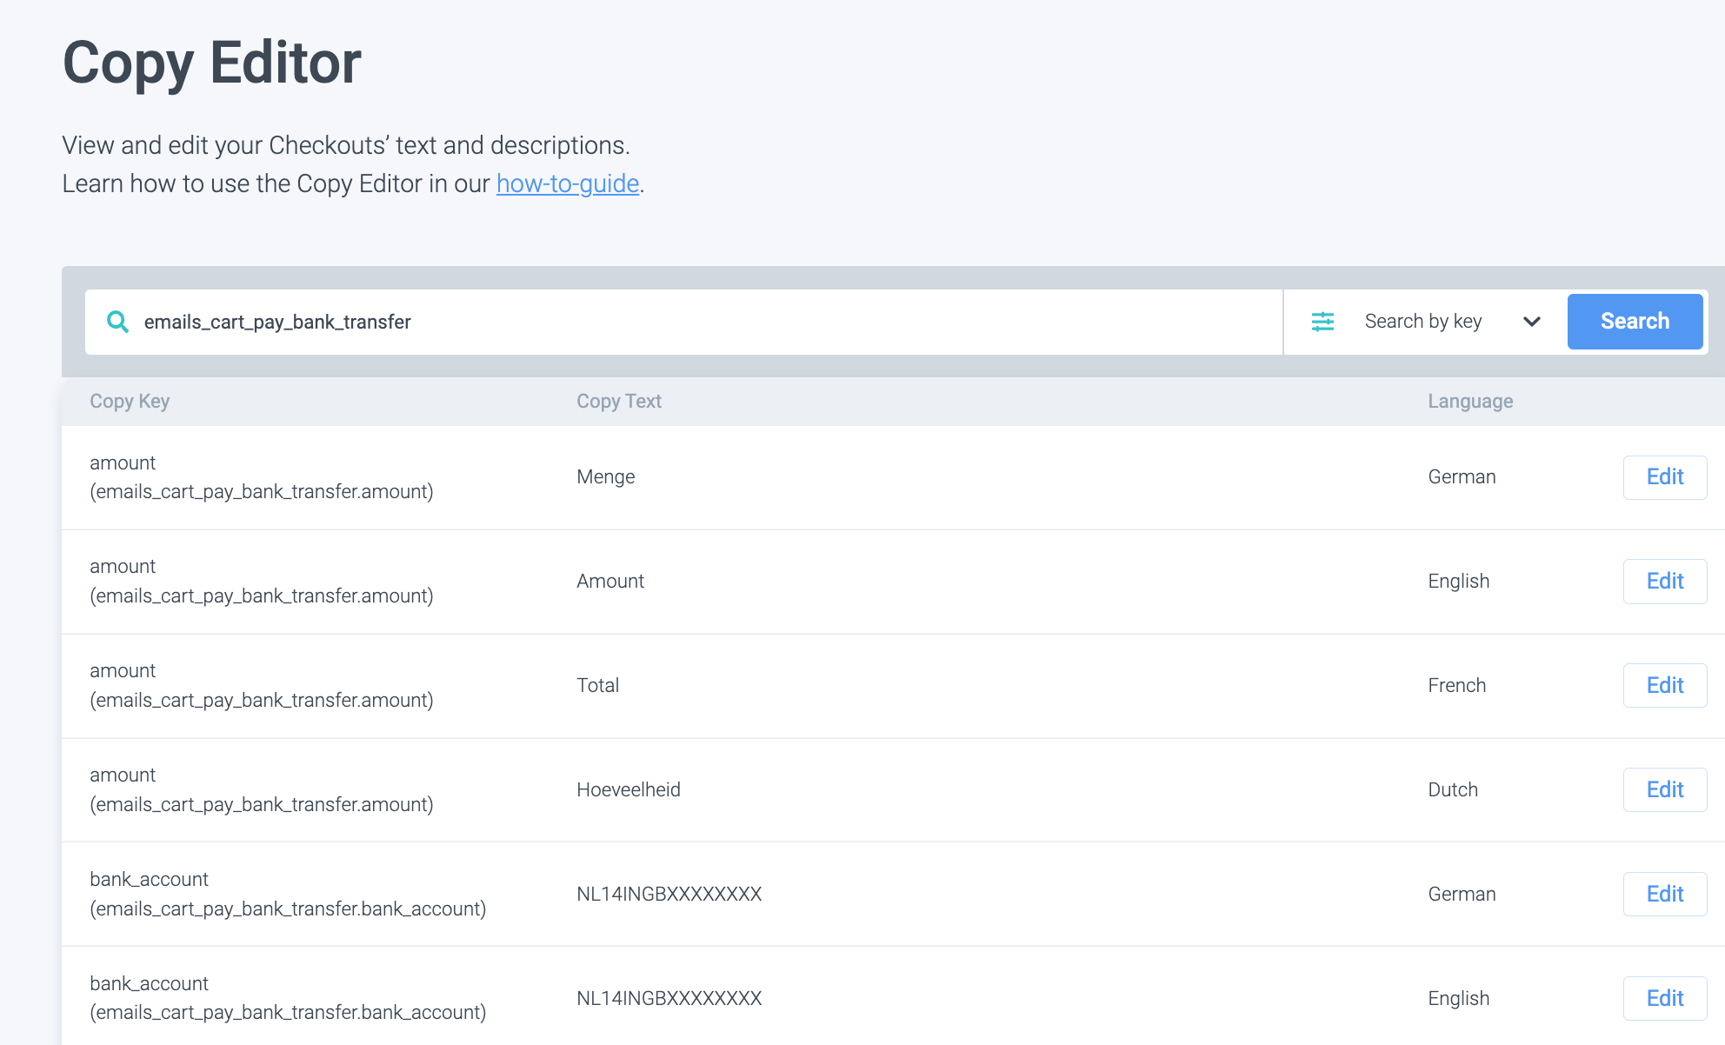Edit the French Total row

coord(1664,685)
